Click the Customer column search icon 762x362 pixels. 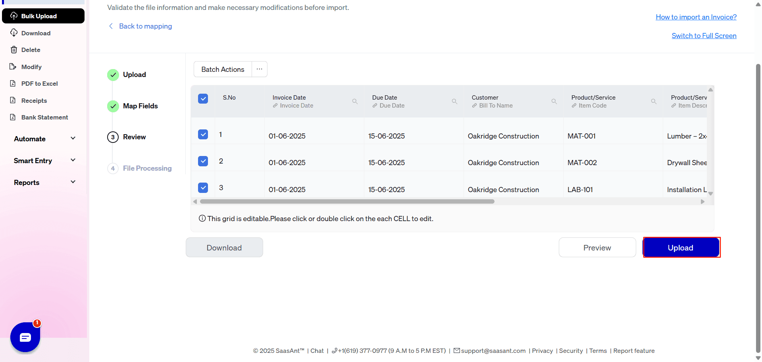pyautogui.click(x=554, y=102)
